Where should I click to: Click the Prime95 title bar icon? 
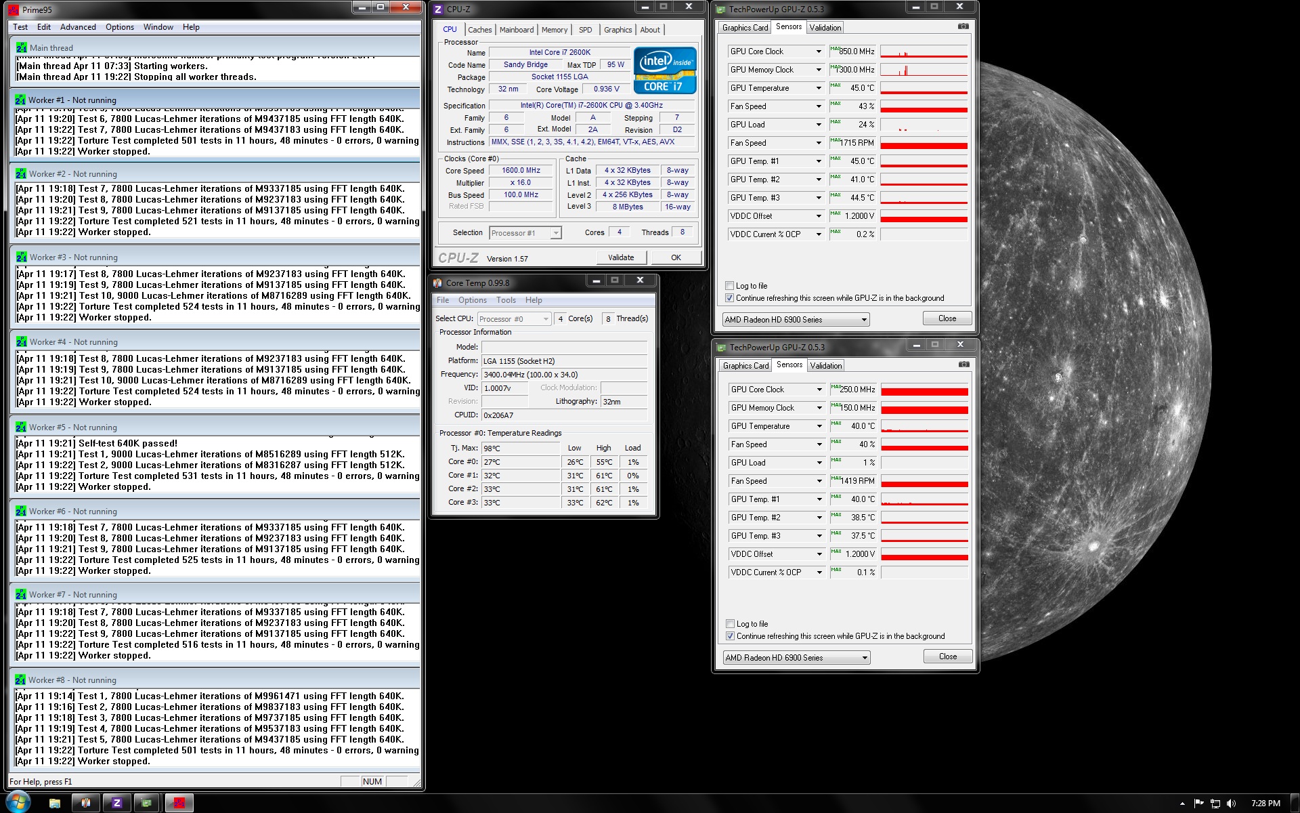pos(14,9)
